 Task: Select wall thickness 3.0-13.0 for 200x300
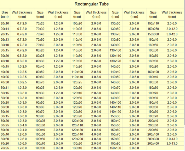(172, 139)
